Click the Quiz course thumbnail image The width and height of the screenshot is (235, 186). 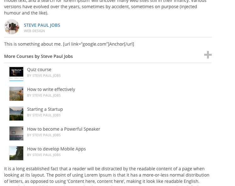pos(16,74)
